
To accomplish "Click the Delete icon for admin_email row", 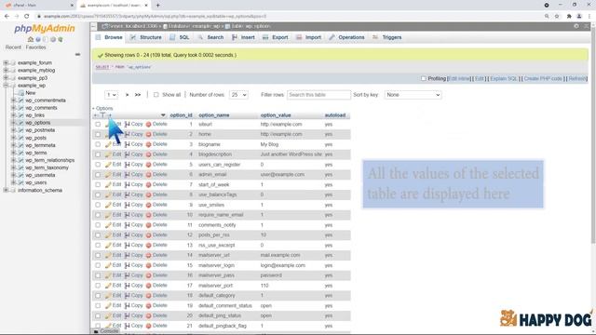I will 149,174.
